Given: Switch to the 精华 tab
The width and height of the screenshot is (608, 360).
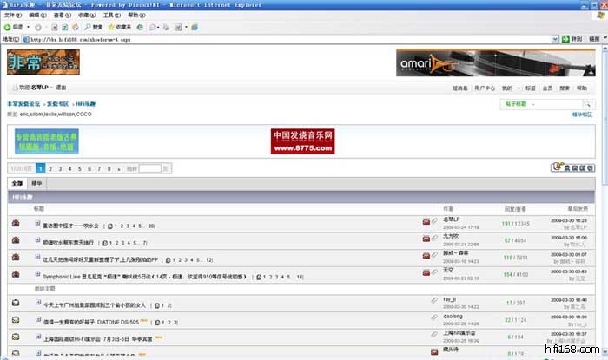Looking at the screenshot, I should [x=36, y=184].
